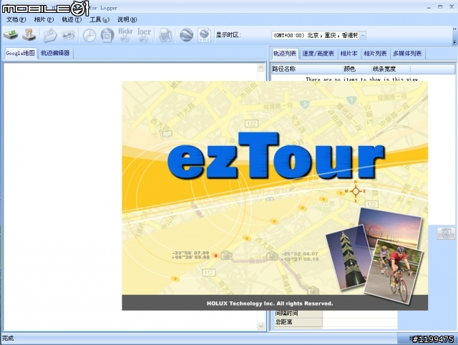This screenshot has height=345, width=458.
Task: Open in Google Earth globe icon
Action: 186,35
